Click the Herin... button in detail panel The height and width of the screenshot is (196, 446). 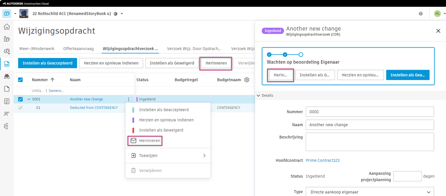[x=280, y=75]
